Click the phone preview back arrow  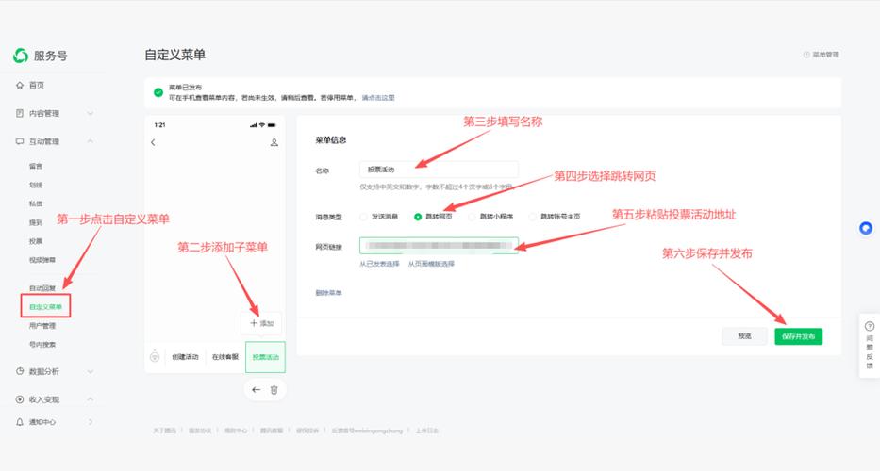coord(153,142)
